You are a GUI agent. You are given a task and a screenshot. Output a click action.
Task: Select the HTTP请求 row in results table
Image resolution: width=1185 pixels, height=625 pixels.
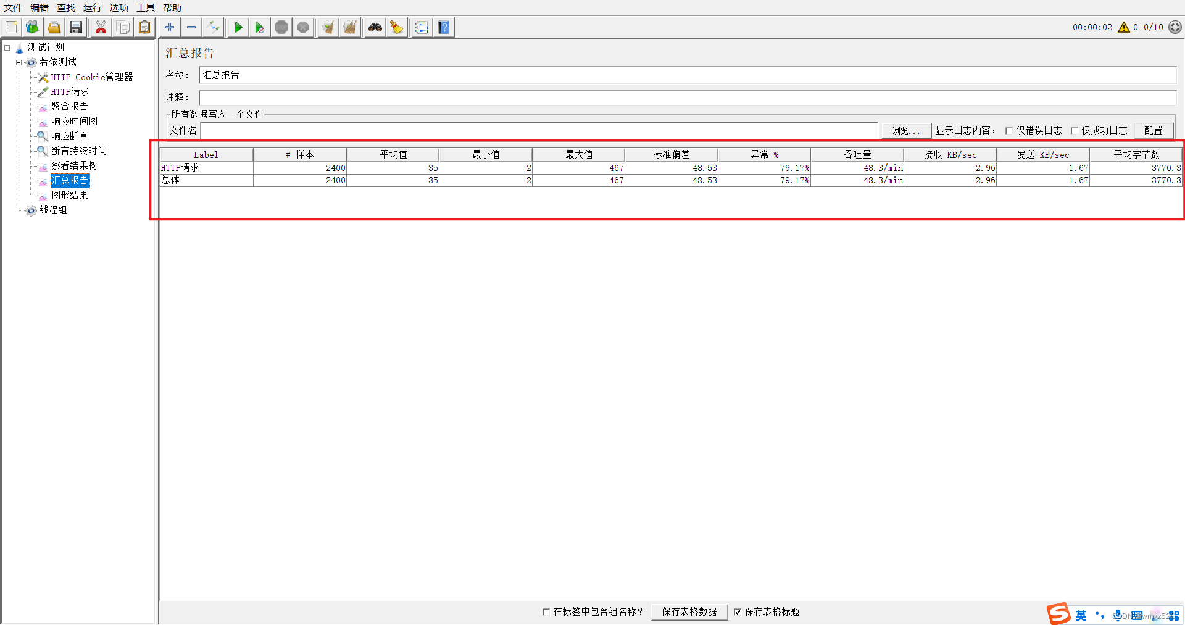point(671,168)
